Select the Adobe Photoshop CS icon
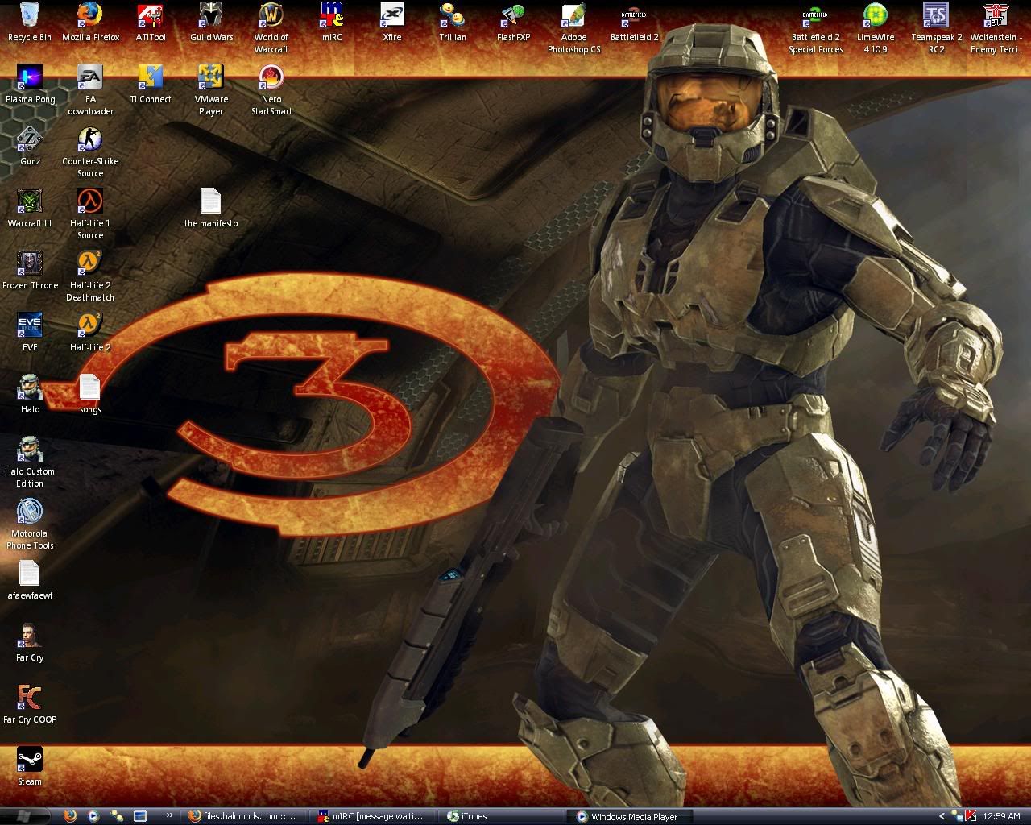 [573, 27]
